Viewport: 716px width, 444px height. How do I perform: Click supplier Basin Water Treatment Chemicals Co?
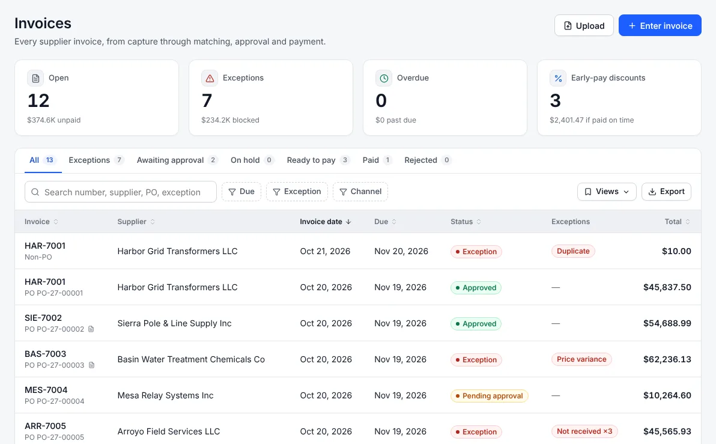(191, 359)
